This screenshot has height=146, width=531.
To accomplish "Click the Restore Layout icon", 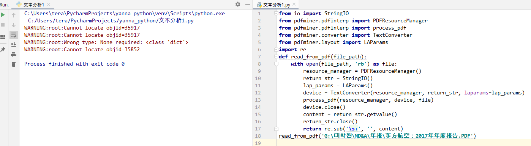I will pyautogui.click(x=3, y=37).
